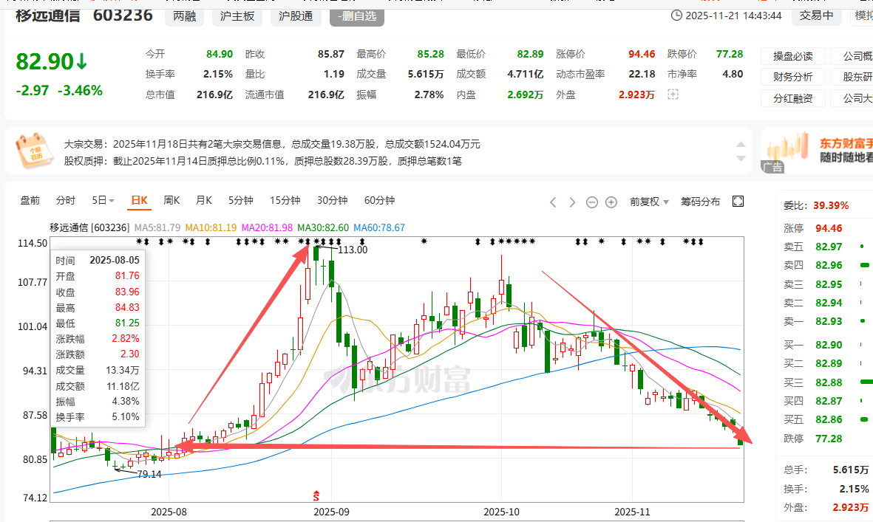The height and width of the screenshot is (522, 873).
Task: Open 筹码分布 chip distribution
Action: [x=701, y=202]
